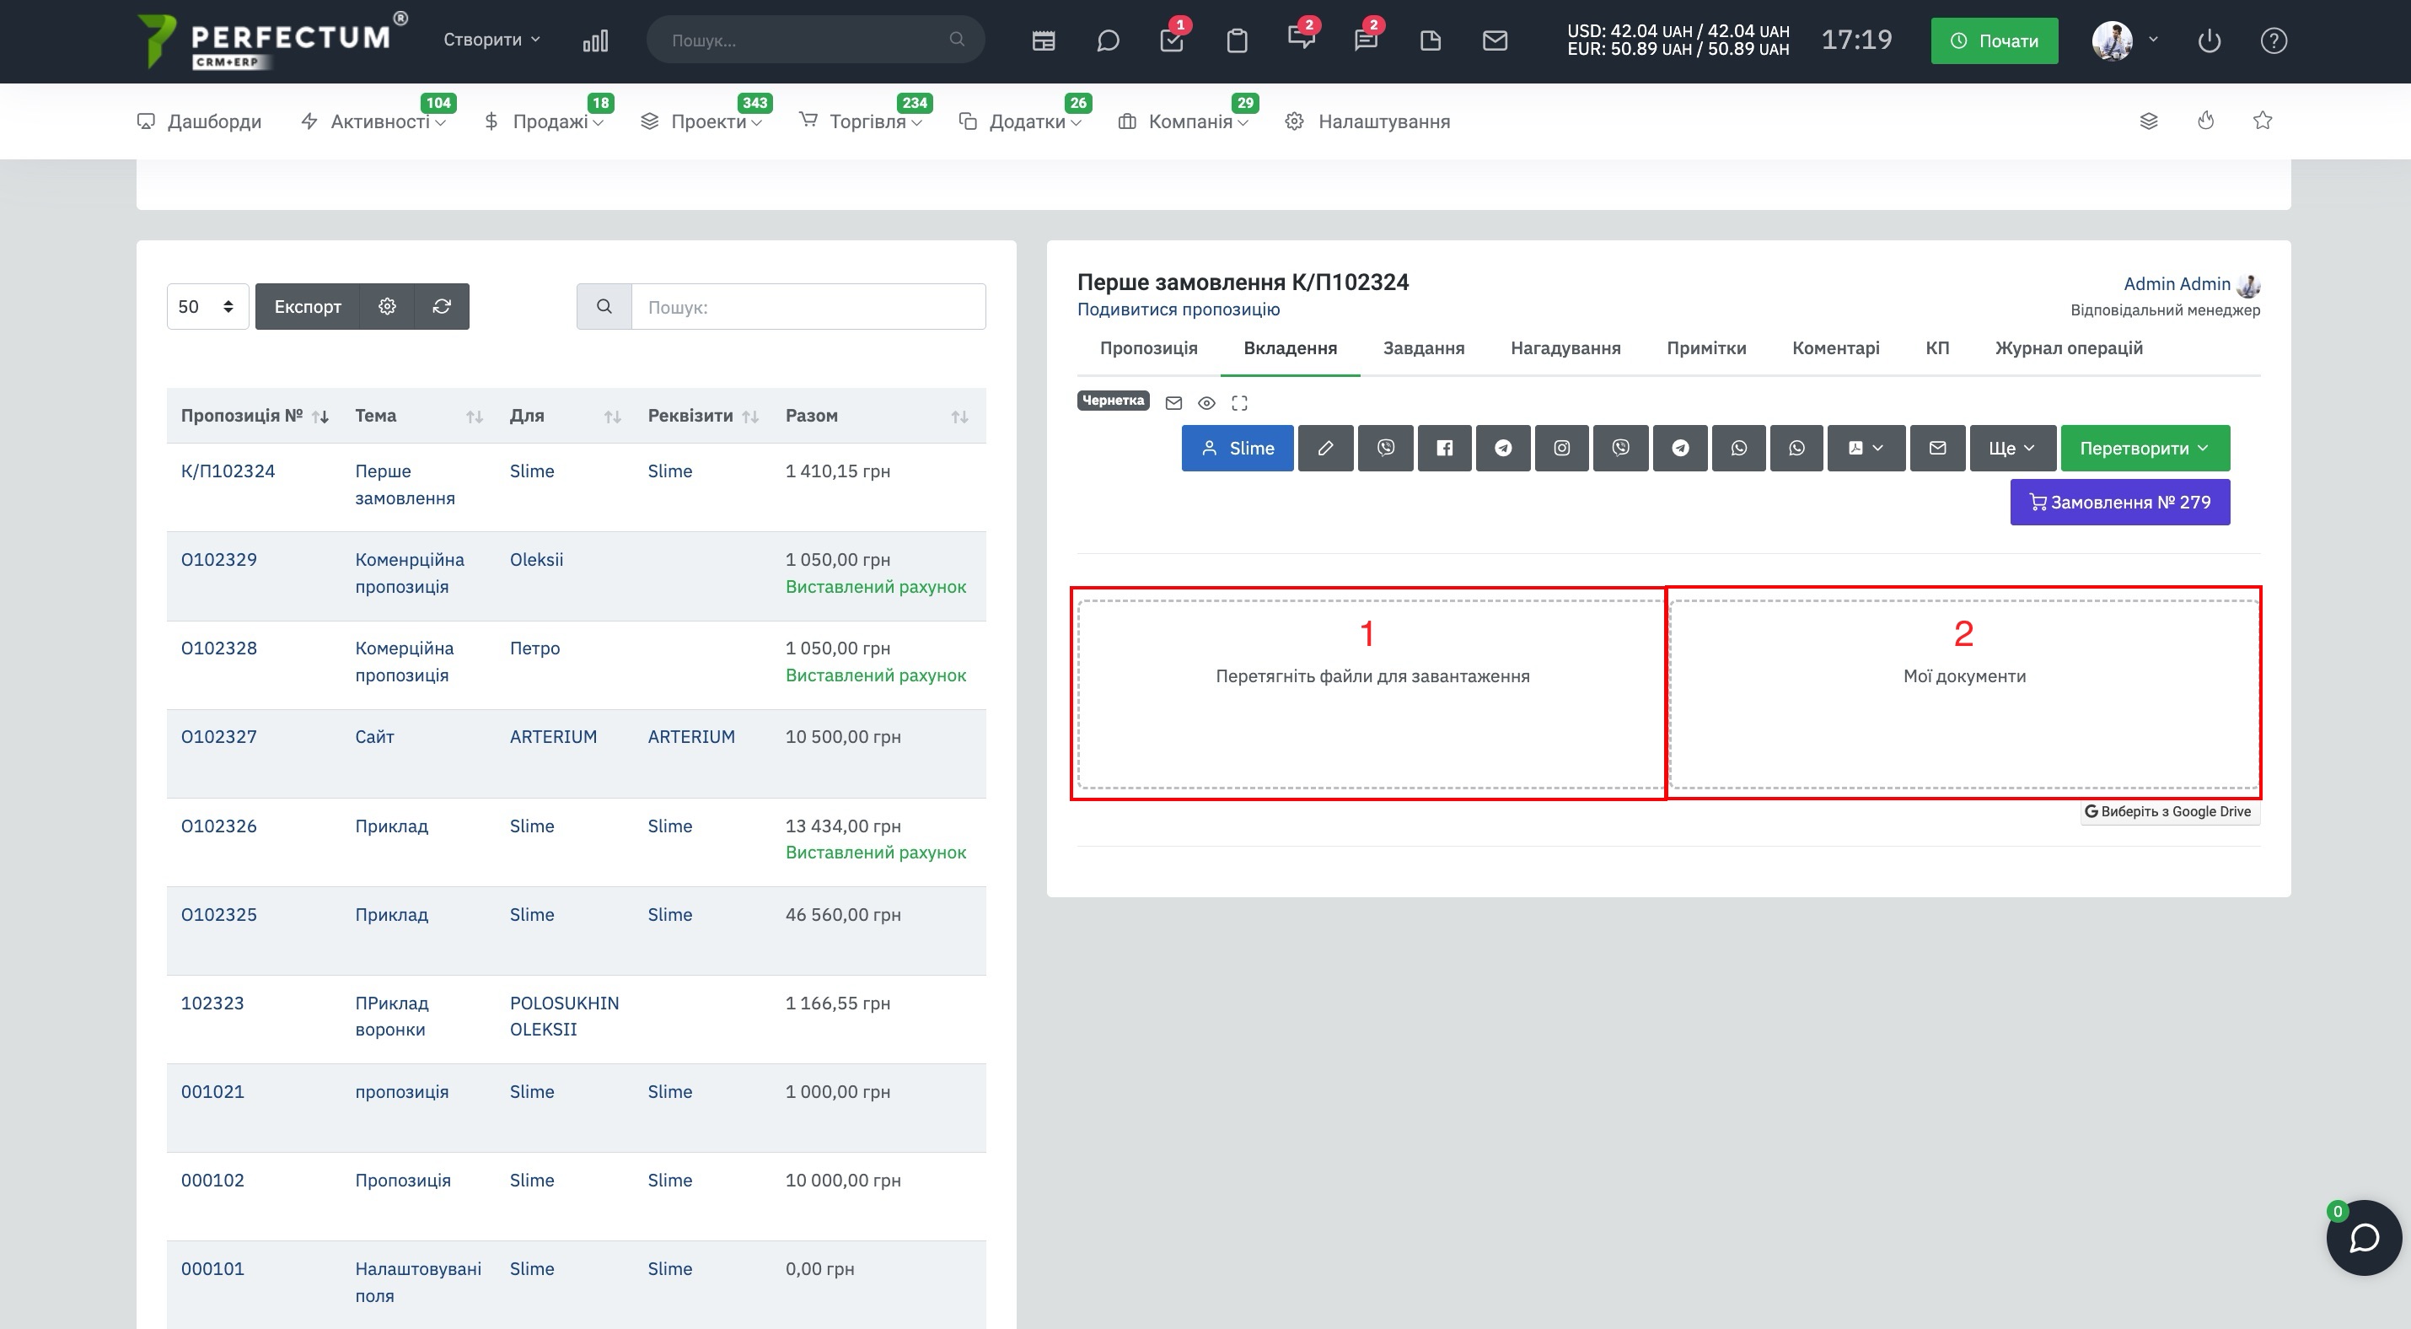Image resolution: width=2411 pixels, height=1329 pixels.
Task: Open the pencil edit proposal button
Action: pyautogui.click(x=1325, y=449)
